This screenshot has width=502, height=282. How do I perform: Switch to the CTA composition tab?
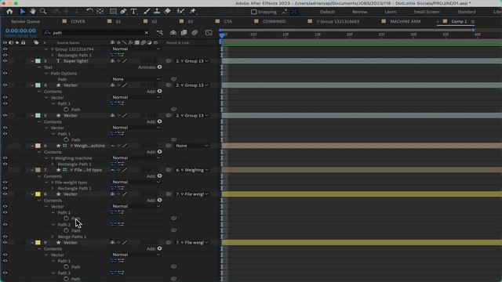click(x=228, y=21)
